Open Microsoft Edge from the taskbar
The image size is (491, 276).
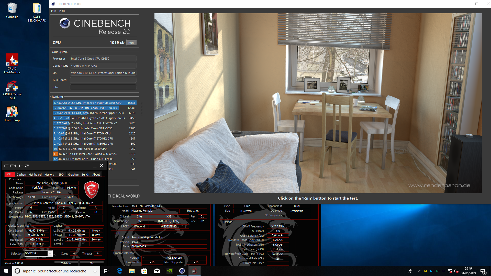coord(119,271)
